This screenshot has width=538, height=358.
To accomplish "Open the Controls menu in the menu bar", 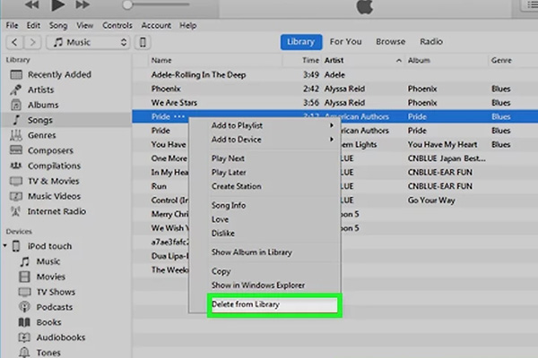I will [117, 26].
